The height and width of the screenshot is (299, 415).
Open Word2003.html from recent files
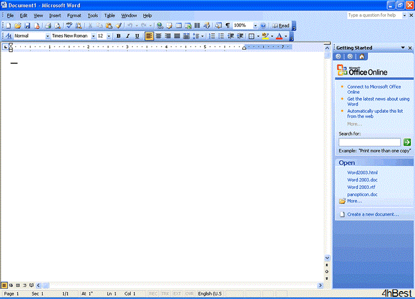coord(362,172)
